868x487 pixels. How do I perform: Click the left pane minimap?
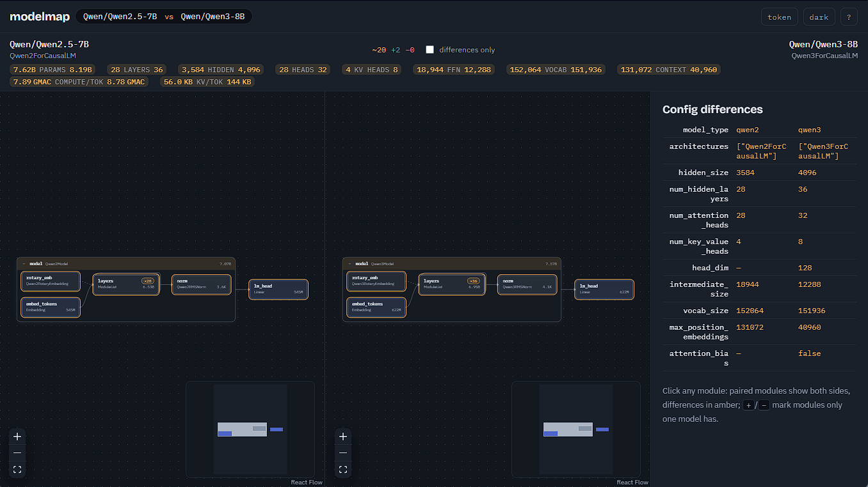click(x=250, y=429)
